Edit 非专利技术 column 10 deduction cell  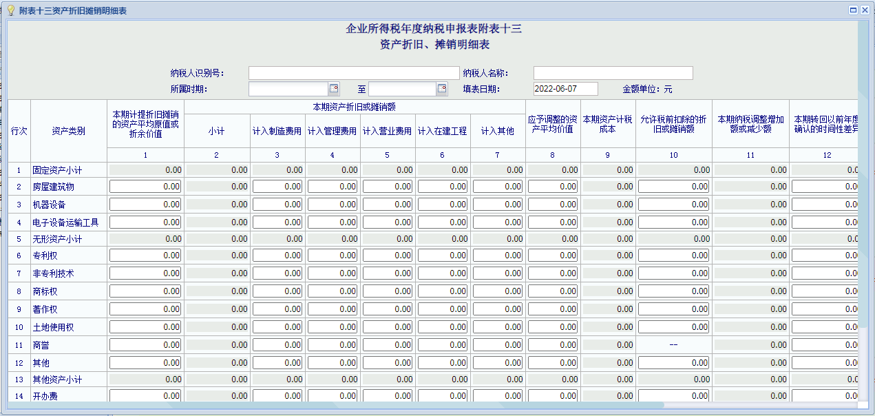pyautogui.click(x=674, y=273)
